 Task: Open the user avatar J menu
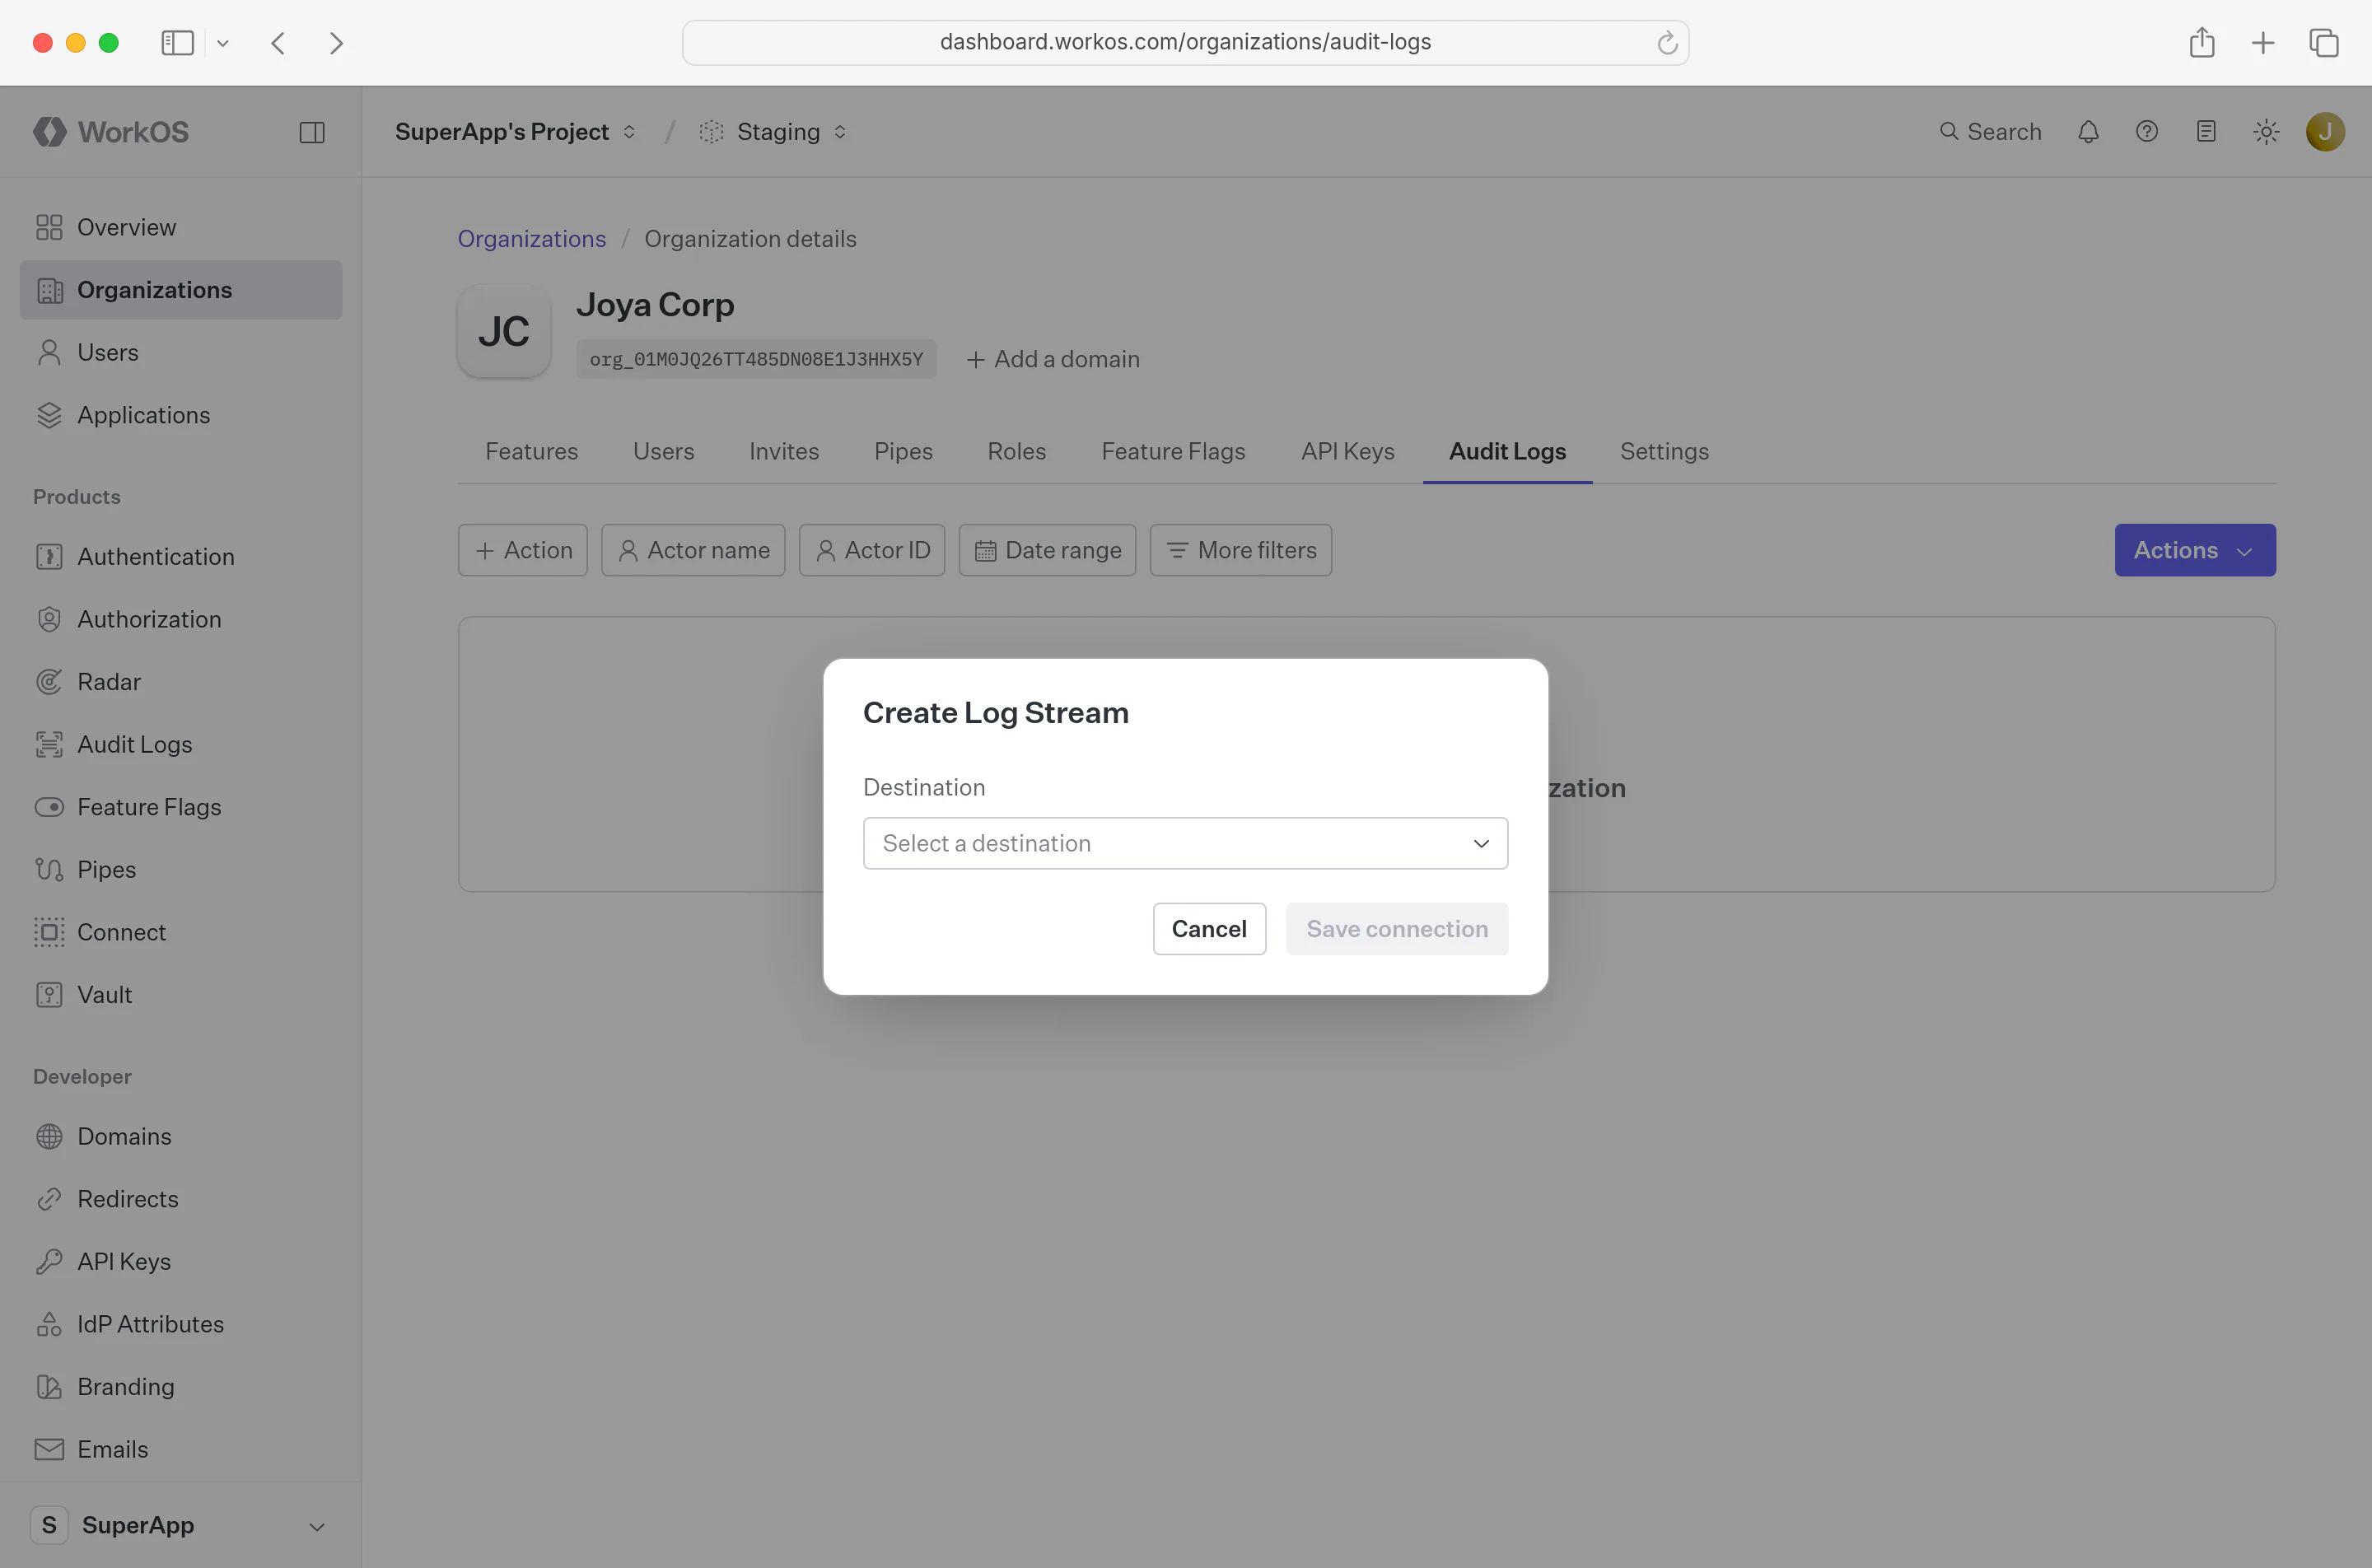coord(2325,132)
